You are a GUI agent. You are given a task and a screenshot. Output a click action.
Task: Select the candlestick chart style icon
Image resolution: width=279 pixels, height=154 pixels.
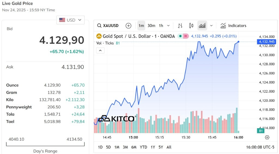[191, 26]
